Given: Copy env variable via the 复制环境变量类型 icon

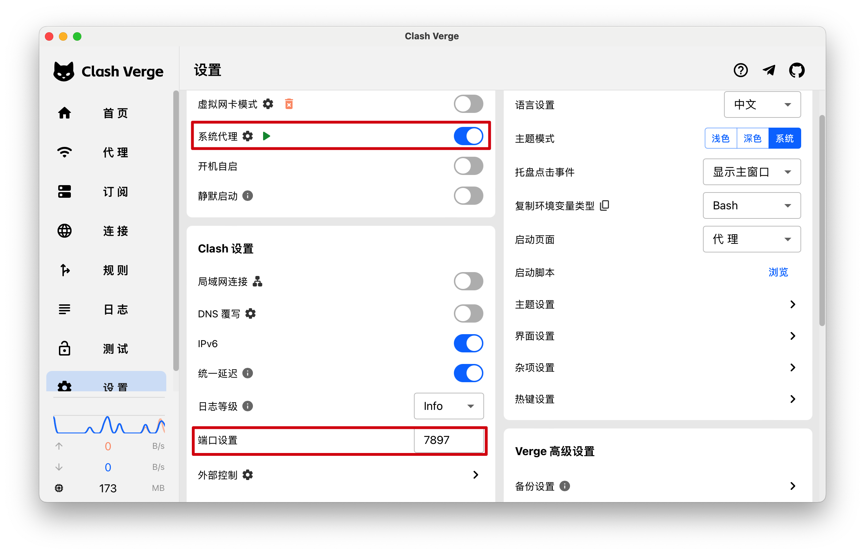Looking at the screenshot, I should click(604, 205).
